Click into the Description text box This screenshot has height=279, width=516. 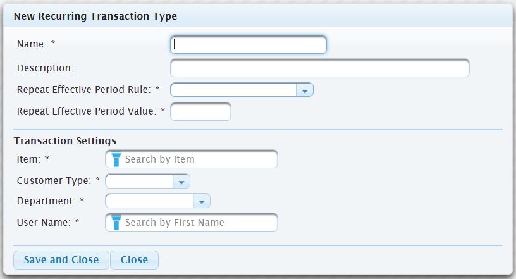tap(319, 68)
